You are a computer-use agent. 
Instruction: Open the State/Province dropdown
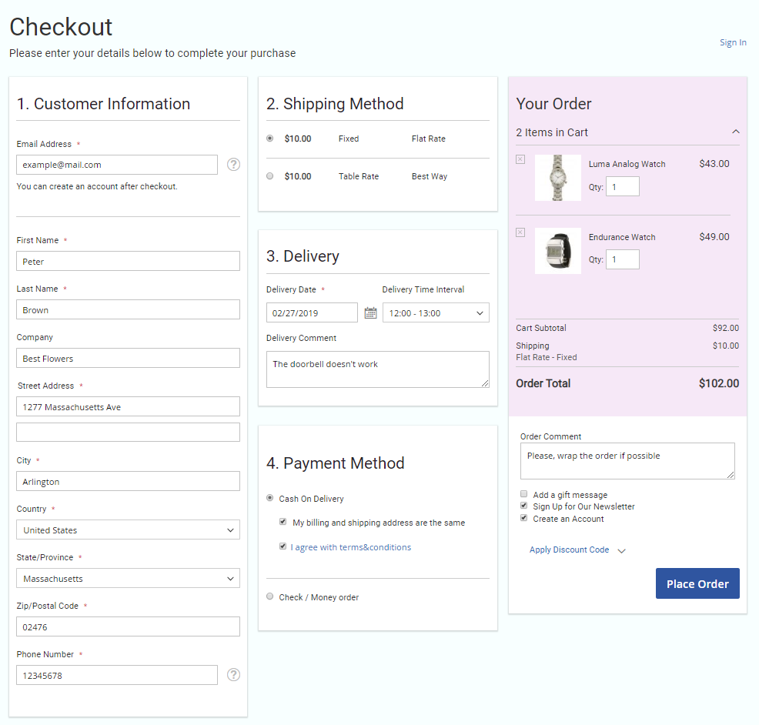pyautogui.click(x=128, y=579)
